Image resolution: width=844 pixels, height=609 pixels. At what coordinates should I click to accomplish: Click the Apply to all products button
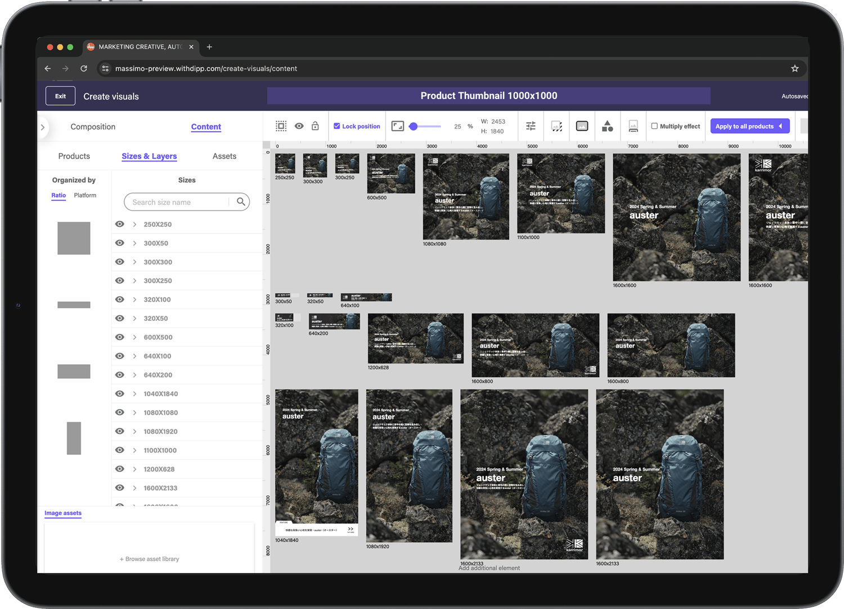750,126
